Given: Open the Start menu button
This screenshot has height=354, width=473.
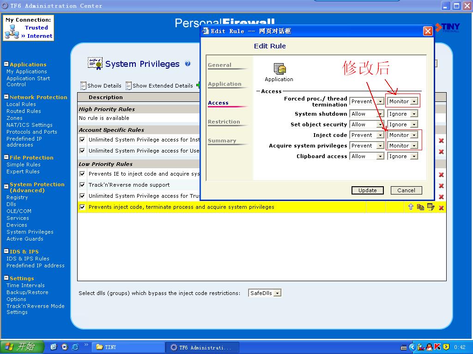Looking at the screenshot, I should pyautogui.click(x=22, y=347).
